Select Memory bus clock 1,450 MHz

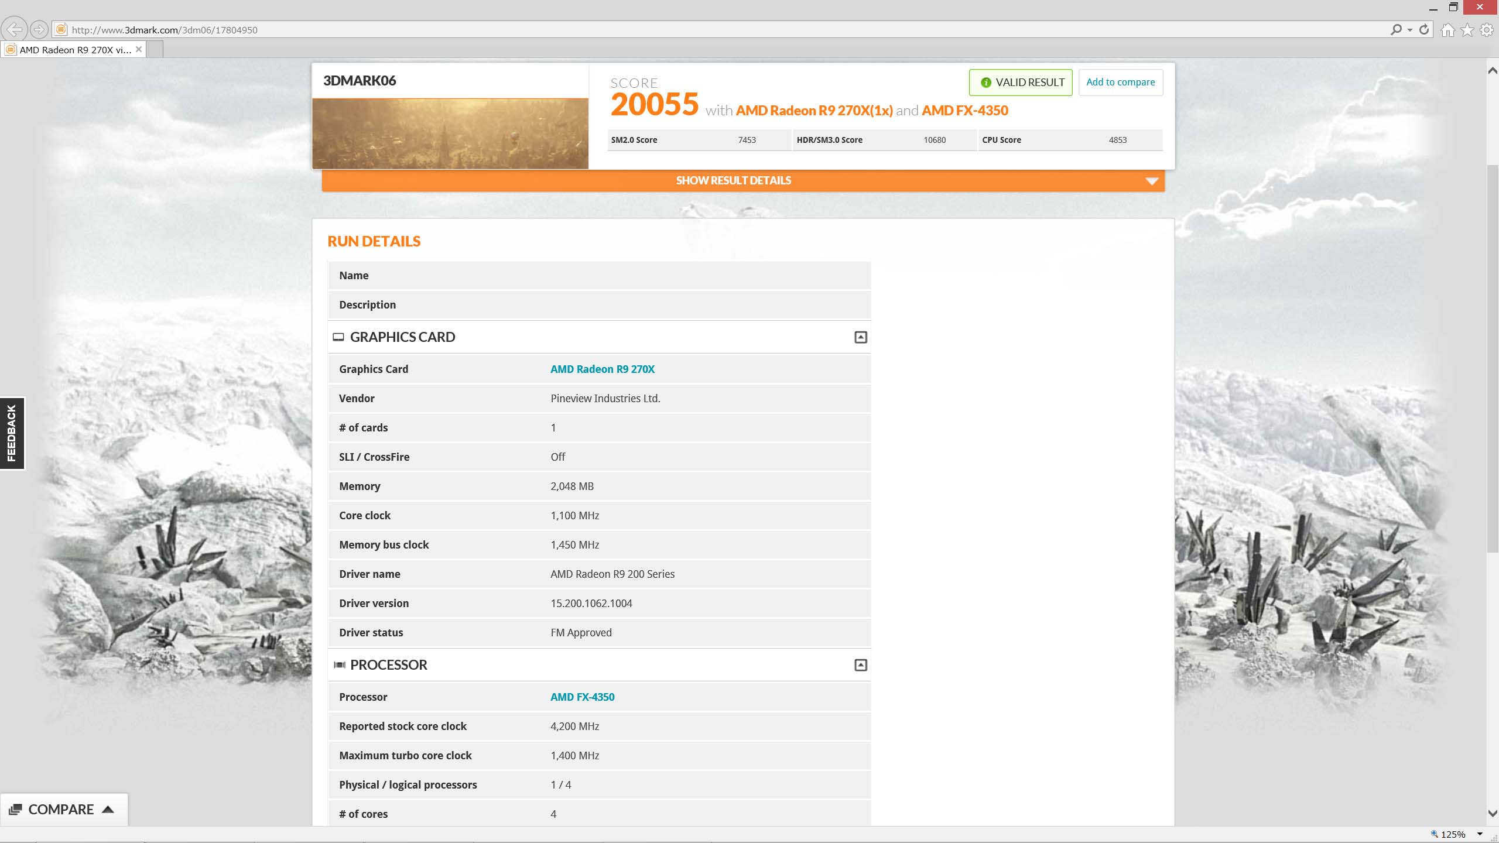pos(574,545)
